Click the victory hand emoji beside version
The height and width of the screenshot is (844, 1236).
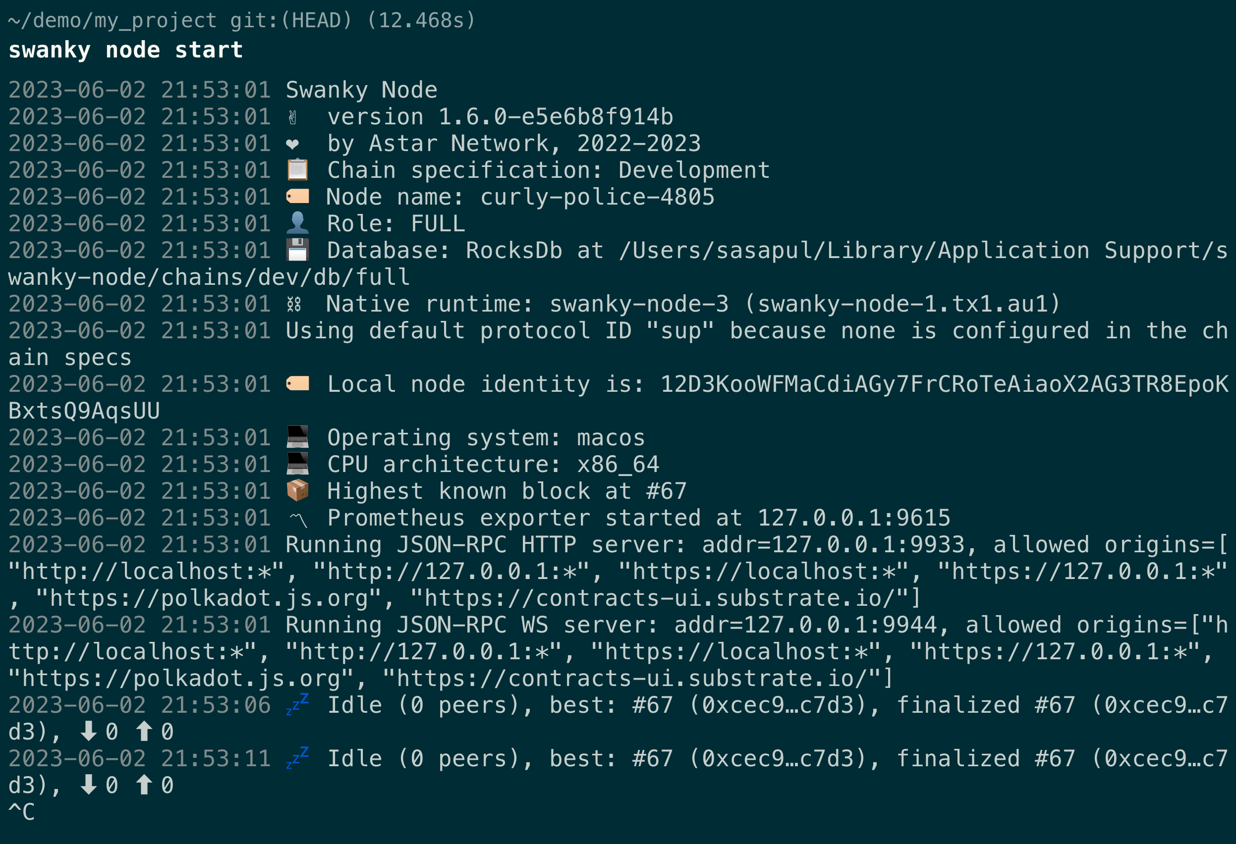click(x=292, y=117)
